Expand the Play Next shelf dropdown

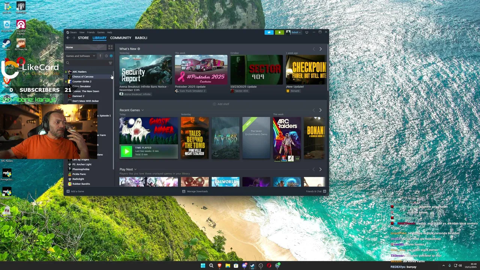135,169
